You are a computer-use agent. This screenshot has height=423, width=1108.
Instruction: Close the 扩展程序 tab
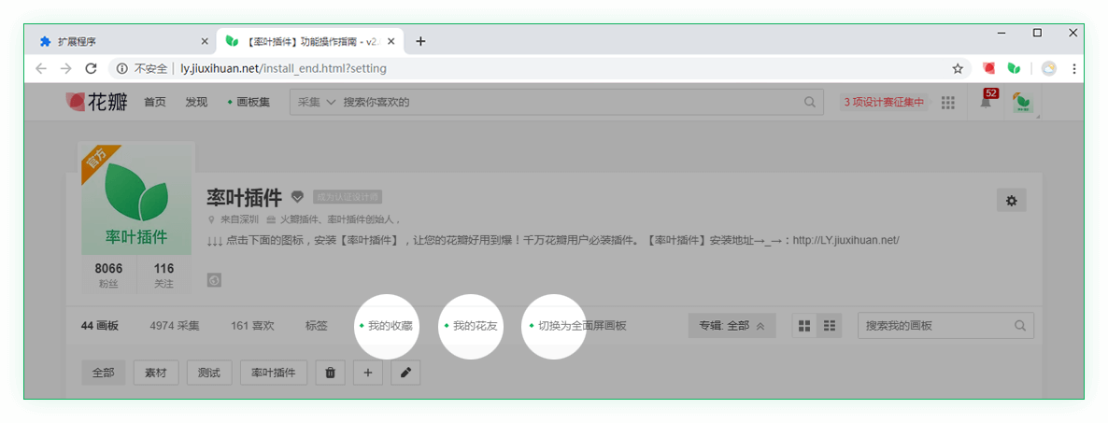205,42
